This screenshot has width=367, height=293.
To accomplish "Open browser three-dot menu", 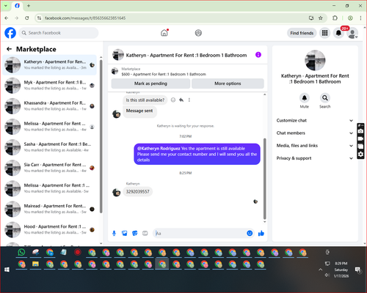I will tap(360, 18).
